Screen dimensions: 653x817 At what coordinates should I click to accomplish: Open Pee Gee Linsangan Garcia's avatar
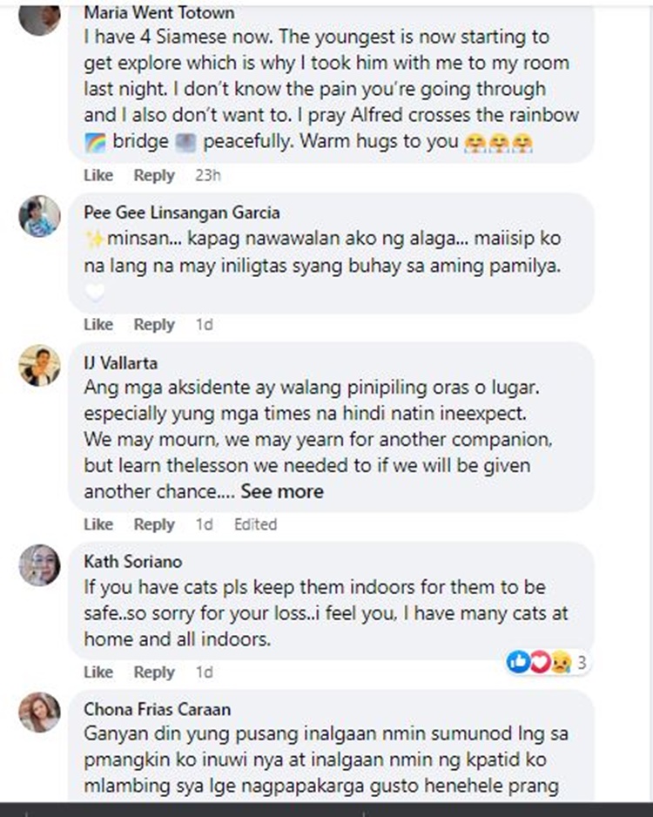pos(39,216)
